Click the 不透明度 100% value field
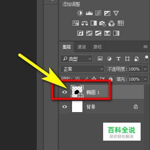The image size is (150, 150). [x=135, y=69]
